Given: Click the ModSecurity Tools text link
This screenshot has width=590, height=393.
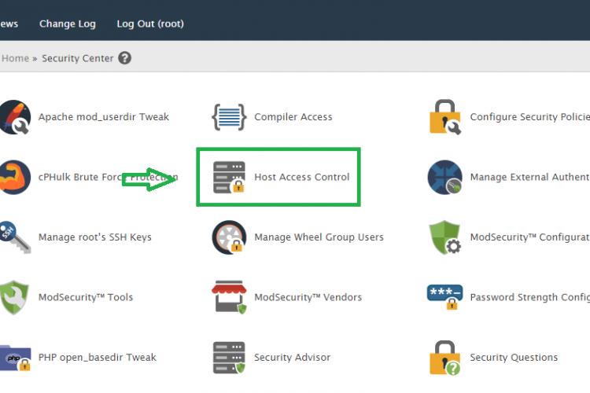Looking at the screenshot, I should tap(86, 297).
